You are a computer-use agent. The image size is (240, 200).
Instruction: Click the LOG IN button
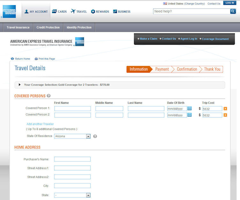tap(229, 3)
